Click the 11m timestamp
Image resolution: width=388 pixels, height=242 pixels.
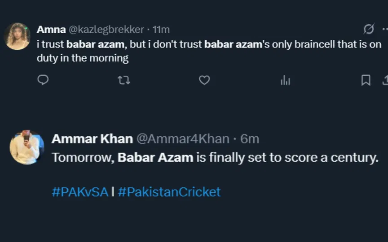point(161,30)
